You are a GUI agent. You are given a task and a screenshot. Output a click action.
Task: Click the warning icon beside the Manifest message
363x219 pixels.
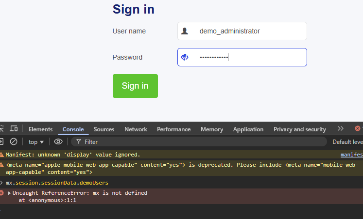tap(2, 155)
